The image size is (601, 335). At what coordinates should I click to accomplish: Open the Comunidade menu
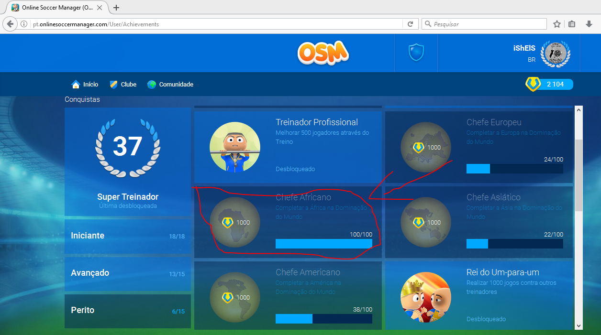pyautogui.click(x=170, y=84)
